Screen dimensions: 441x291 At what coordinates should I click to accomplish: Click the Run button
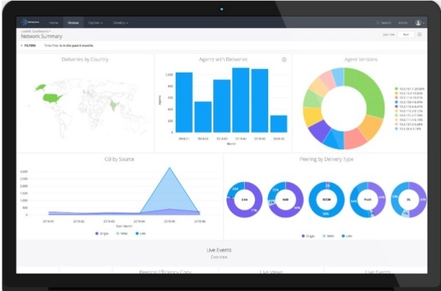[406, 35]
